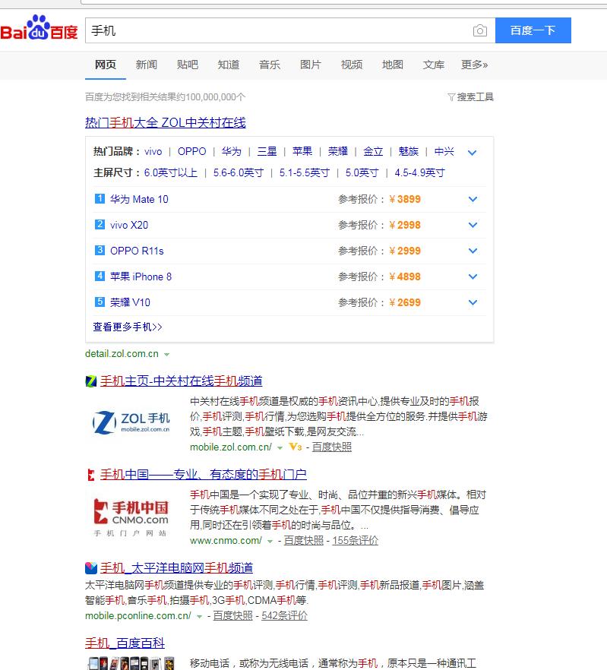Image resolution: width=607 pixels, height=670 pixels.
Task: Open 热门手机大全 ZOL中关村在线 result
Action: (x=166, y=122)
